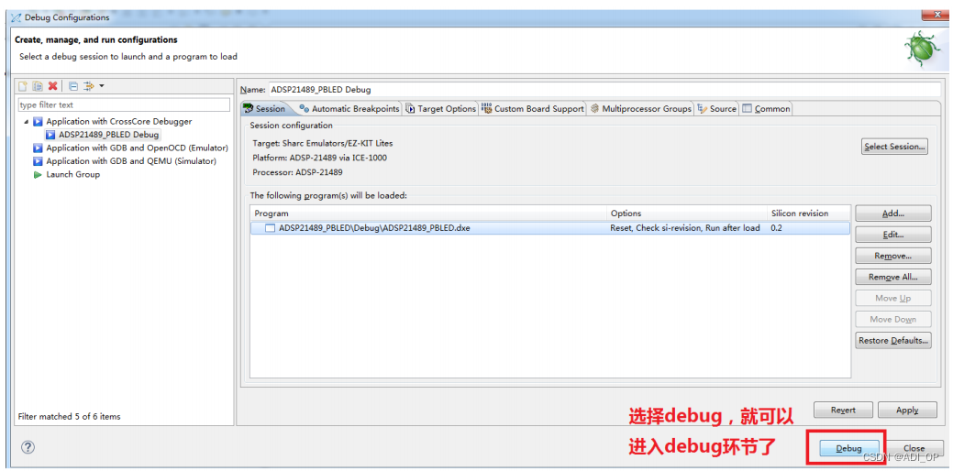The width and height of the screenshot is (953, 471).
Task: Click the Select Session button
Action: (x=894, y=147)
